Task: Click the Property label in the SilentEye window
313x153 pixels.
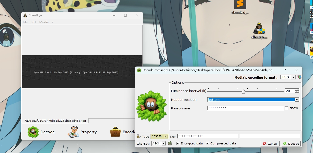Action: 89,132
